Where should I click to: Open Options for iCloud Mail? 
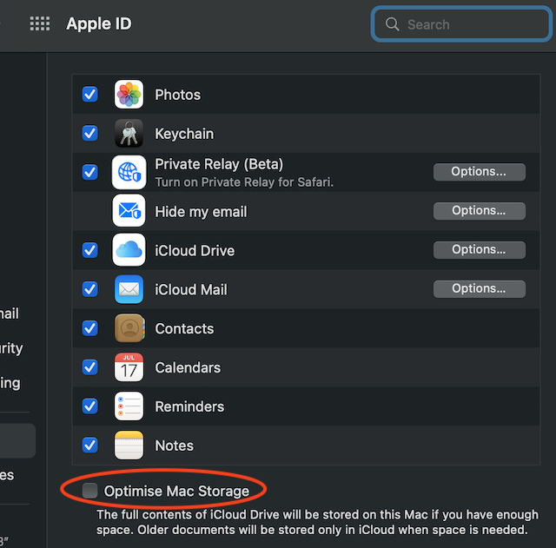point(479,289)
